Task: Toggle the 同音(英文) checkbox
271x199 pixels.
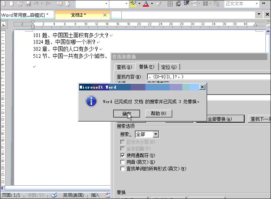Action: (123, 162)
